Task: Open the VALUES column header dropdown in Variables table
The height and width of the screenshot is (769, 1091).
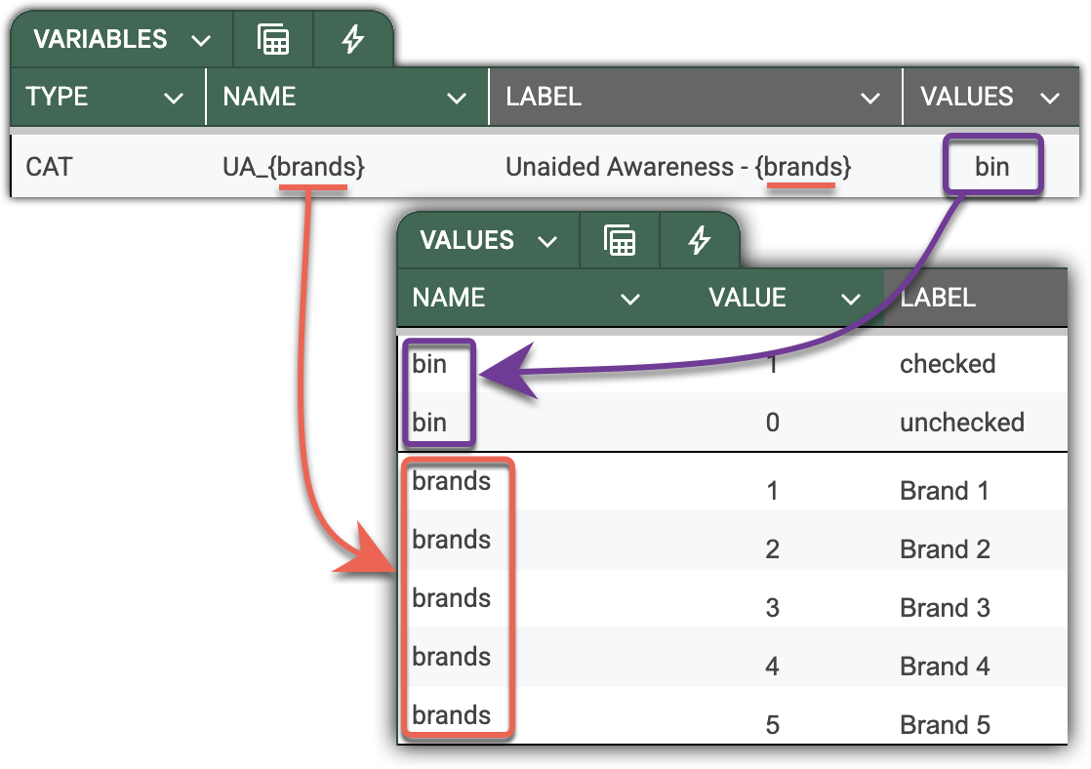Action: (x=1050, y=98)
